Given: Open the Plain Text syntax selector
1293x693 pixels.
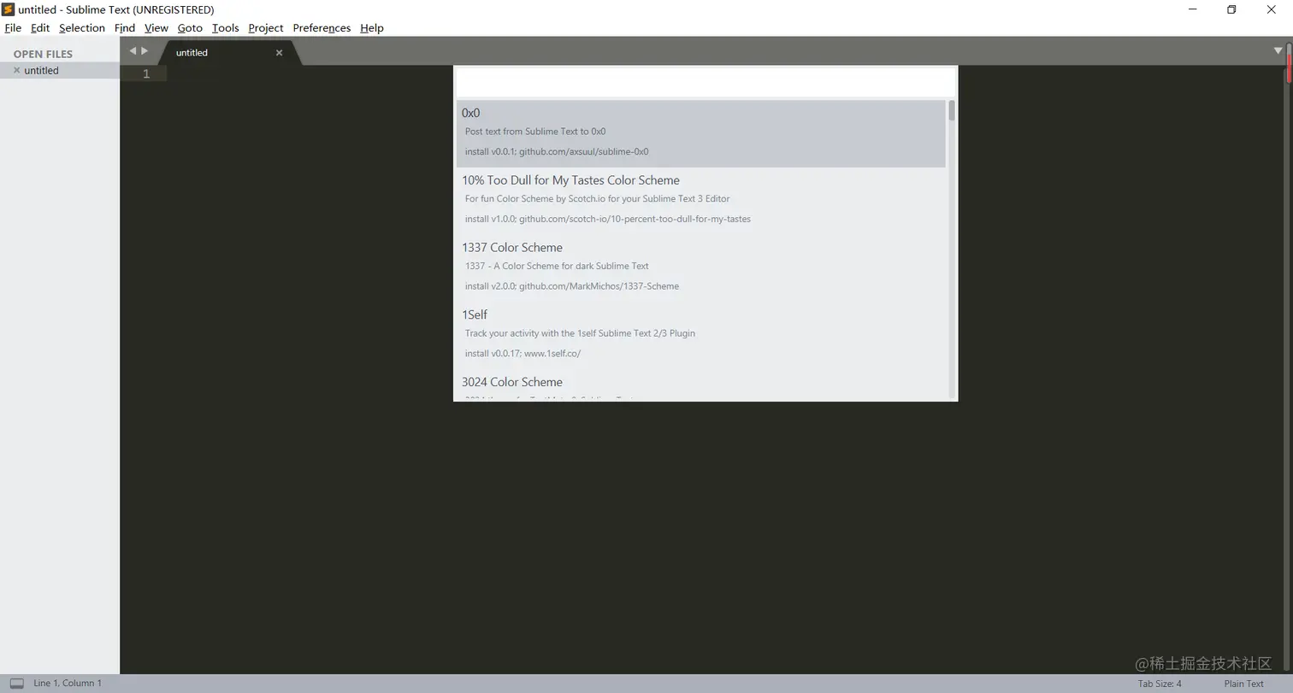Looking at the screenshot, I should click(x=1243, y=684).
